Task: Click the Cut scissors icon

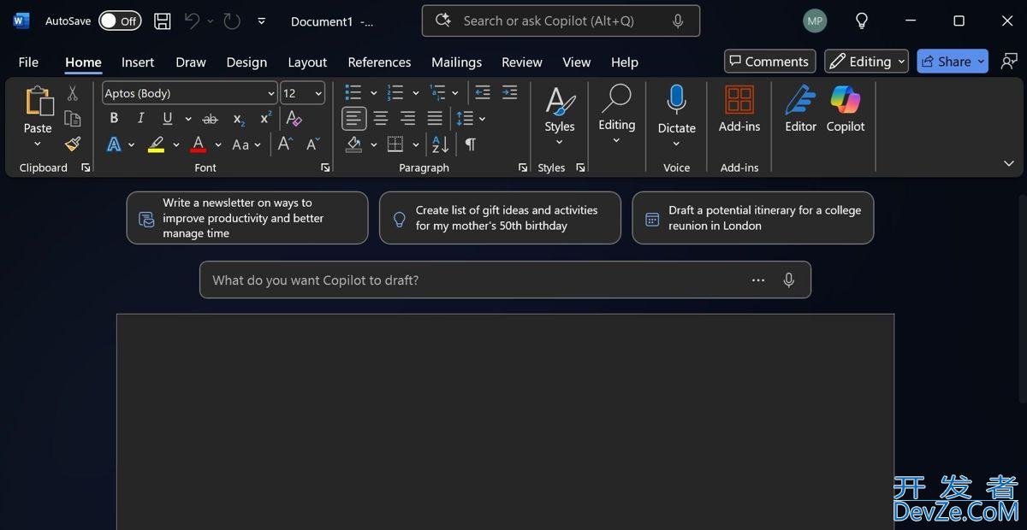Action: [73, 93]
